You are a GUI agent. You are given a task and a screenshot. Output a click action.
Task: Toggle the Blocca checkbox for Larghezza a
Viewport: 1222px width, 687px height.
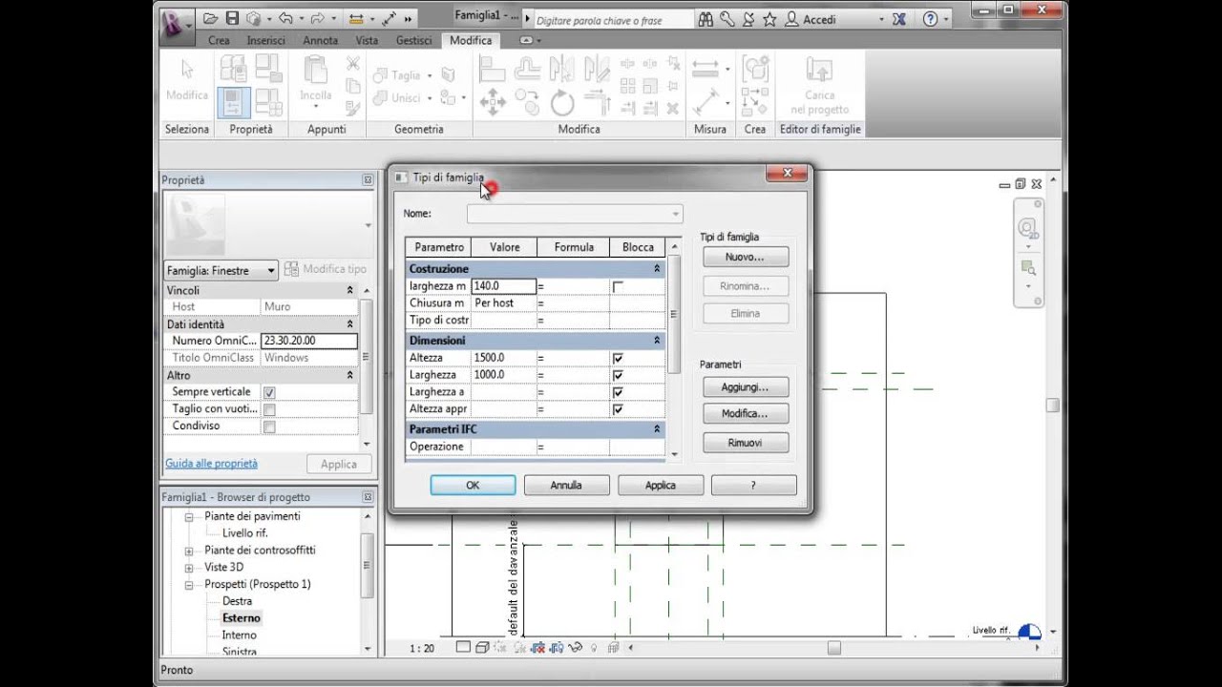click(x=618, y=392)
